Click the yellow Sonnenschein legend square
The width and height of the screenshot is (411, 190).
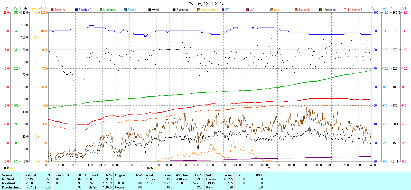click(x=199, y=10)
